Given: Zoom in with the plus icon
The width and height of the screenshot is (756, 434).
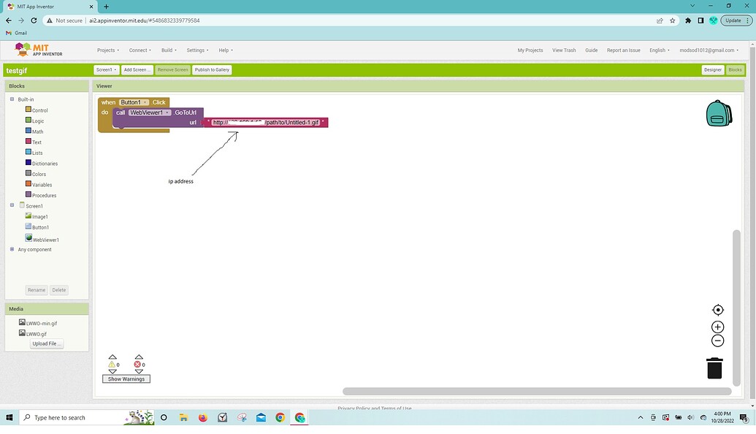Looking at the screenshot, I should click(x=717, y=327).
